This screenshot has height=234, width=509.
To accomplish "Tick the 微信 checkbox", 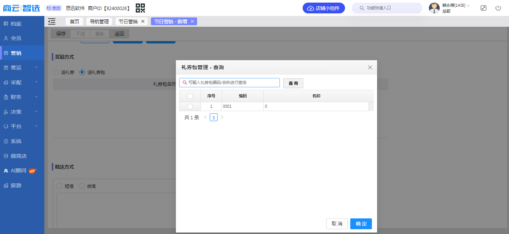I will click(x=82, y=186).
